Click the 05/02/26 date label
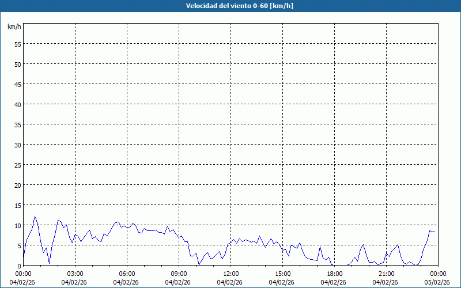461x288 pixels. coord(437,282)
